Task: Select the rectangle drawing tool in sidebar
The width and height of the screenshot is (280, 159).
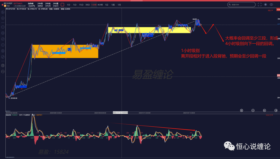Action: coord(3,33)
